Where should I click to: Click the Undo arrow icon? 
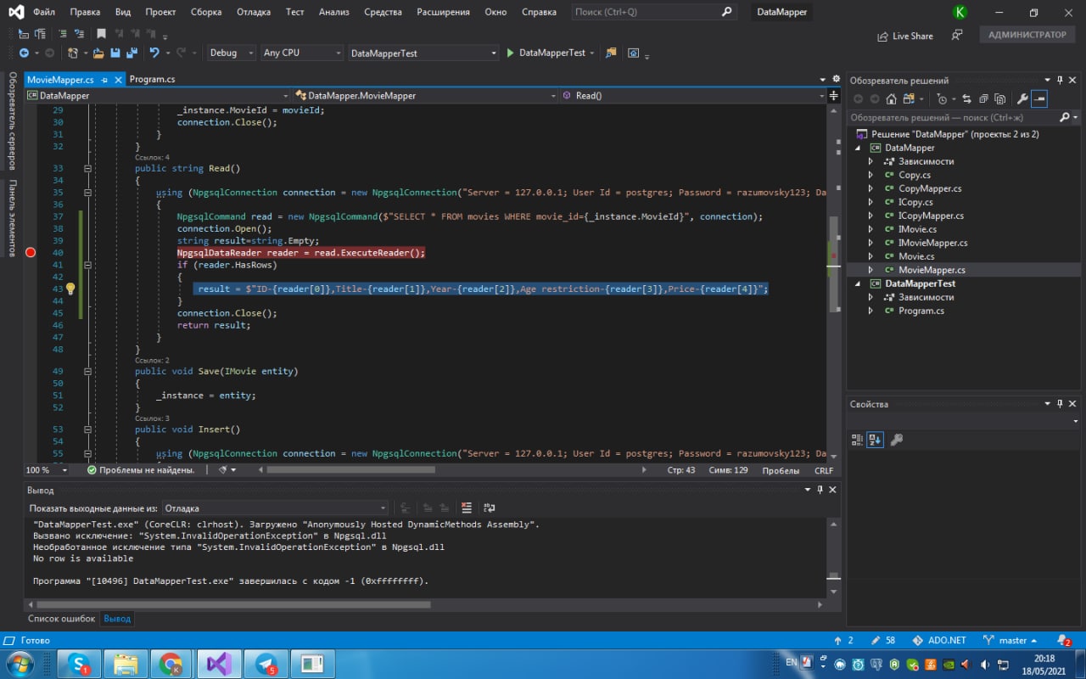(x=154, y=53)
